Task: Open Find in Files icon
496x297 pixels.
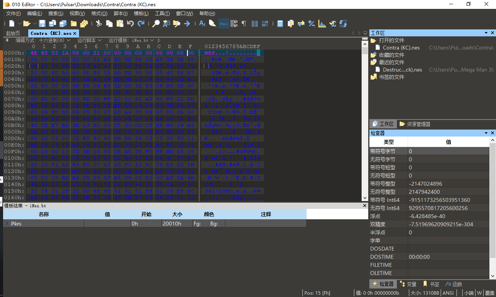Action: 177,24
